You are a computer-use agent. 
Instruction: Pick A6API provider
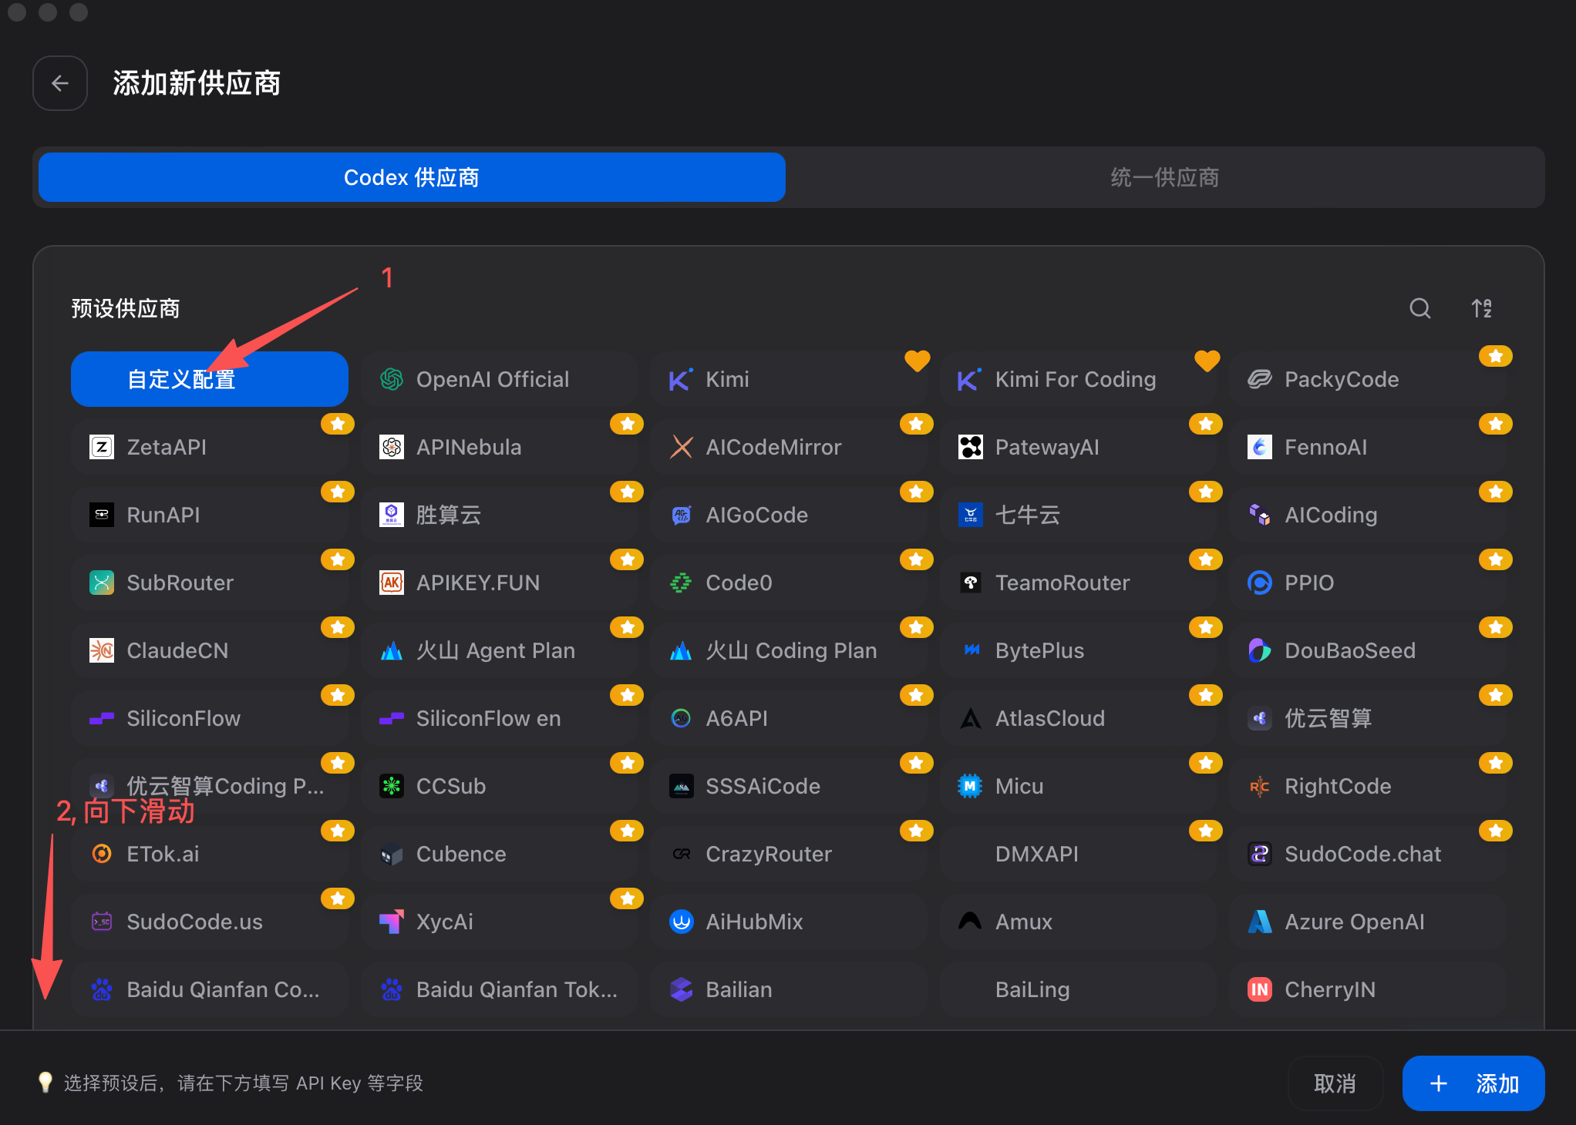click(x=789, y=718)
